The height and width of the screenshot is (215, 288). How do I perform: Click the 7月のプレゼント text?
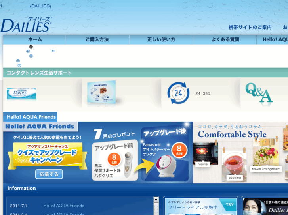(114, 135)
